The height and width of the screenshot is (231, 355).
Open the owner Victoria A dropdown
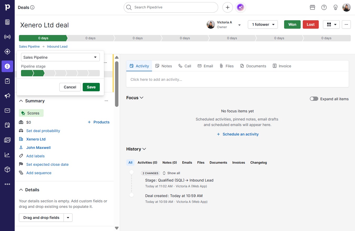click(239, 25)
